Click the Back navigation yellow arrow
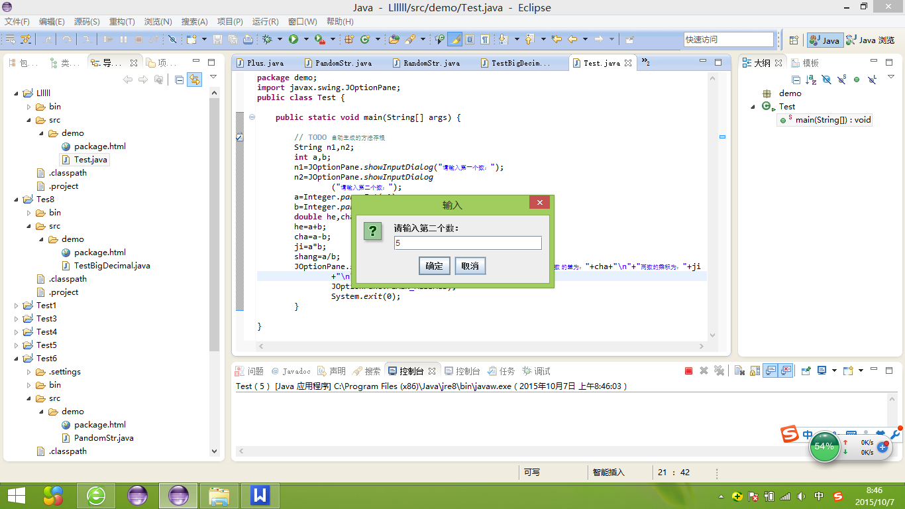Image resolution: width=905 pixels, height=509 pixels. 572,39
